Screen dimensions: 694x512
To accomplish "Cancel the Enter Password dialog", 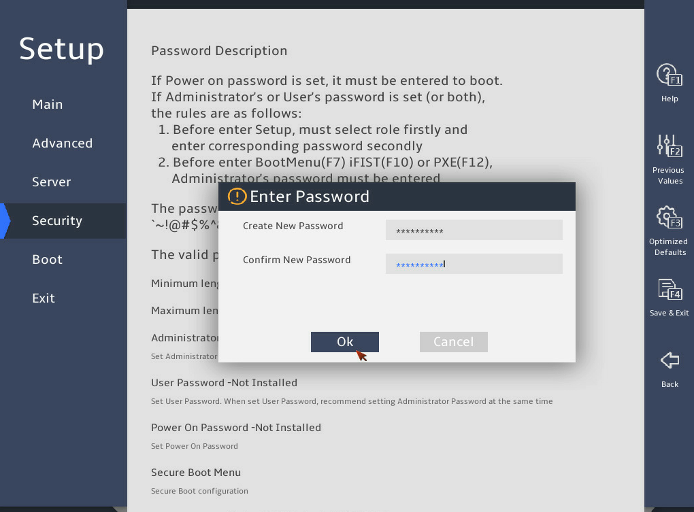I will [x=454, y=342].
